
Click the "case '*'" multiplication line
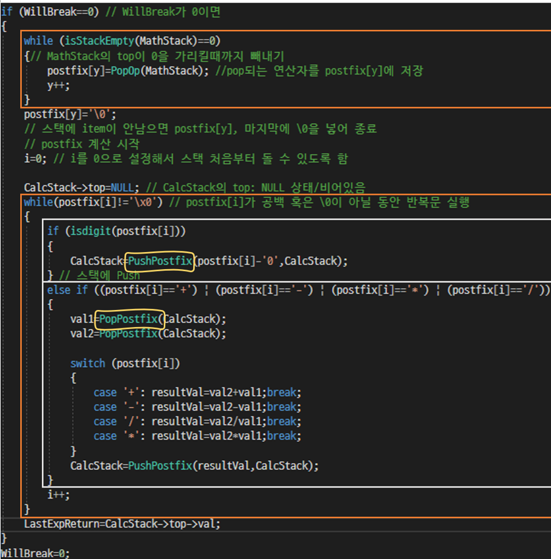click(197, 436)
